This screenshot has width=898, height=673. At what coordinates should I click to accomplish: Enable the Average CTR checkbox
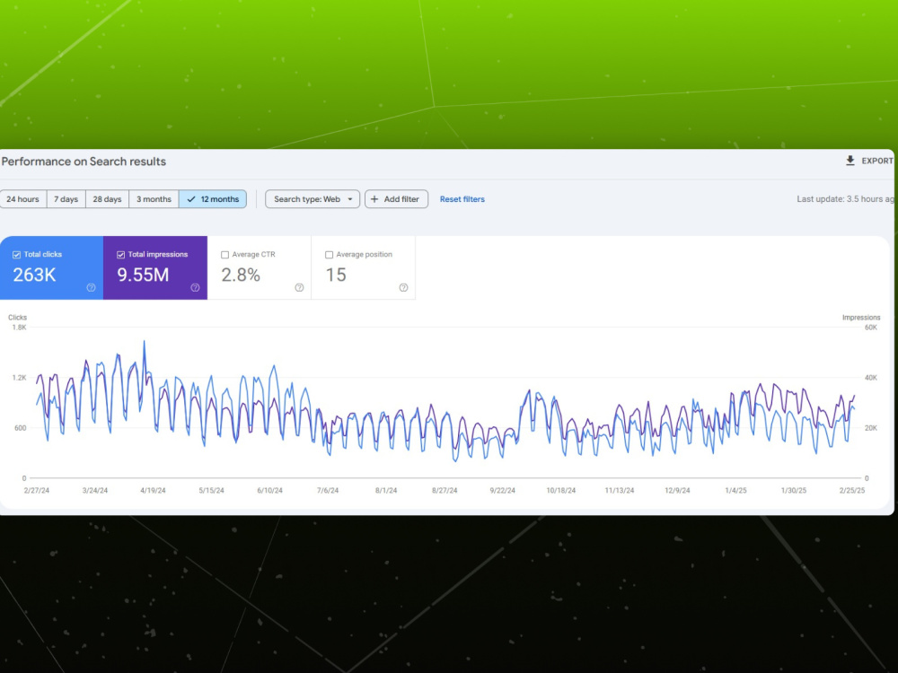click(x=225, y=255)
